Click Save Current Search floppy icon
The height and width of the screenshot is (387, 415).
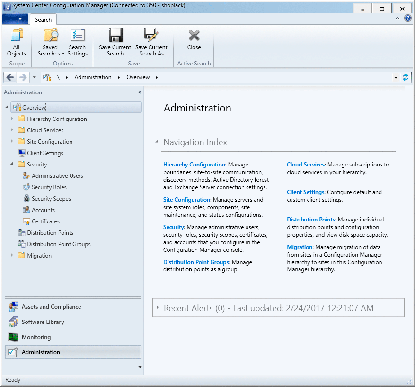coord(115,35)
